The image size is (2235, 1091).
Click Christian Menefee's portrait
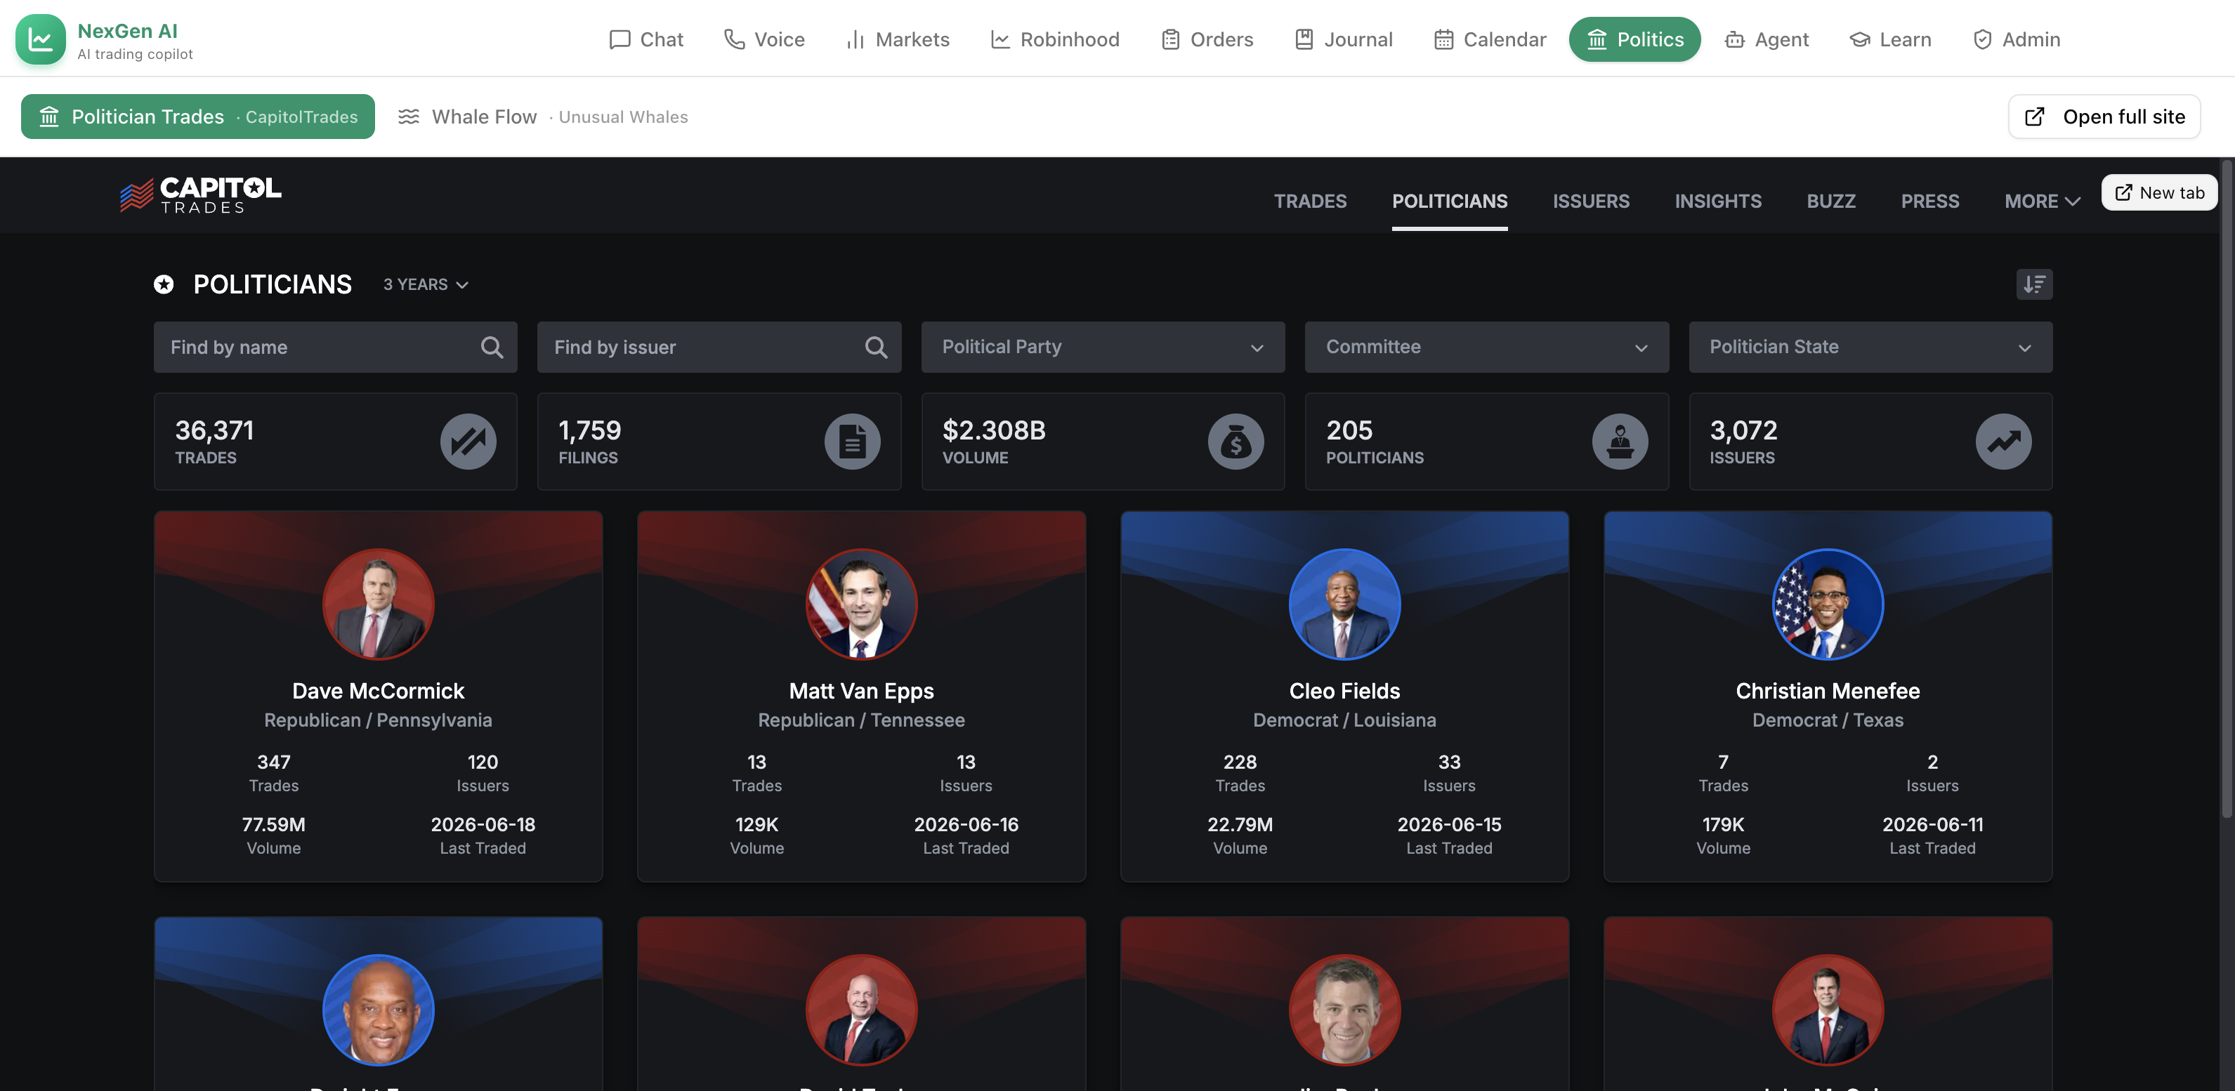tap(1827, 604)
